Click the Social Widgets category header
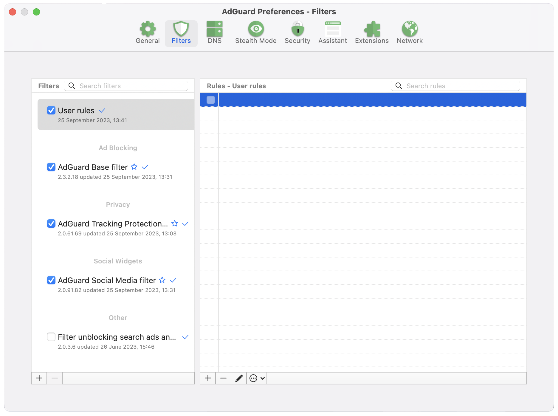 (118, 261)
